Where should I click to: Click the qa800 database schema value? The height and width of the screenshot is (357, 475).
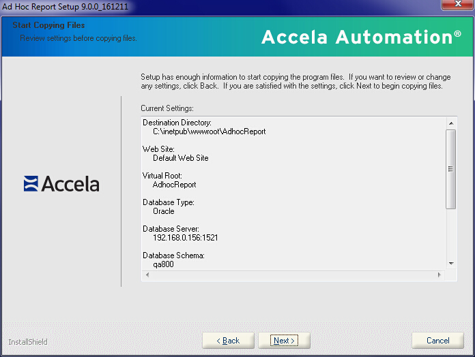163,264
